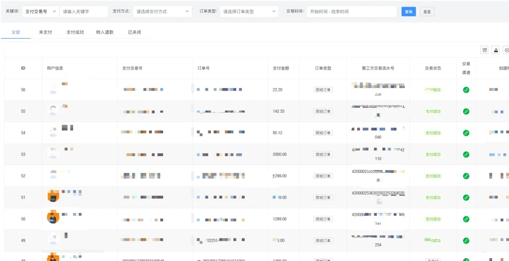Viewport: 509px width, 261px height.
Task: Click mini-program channel icon in row 50
Action: (x=466, y=219)
